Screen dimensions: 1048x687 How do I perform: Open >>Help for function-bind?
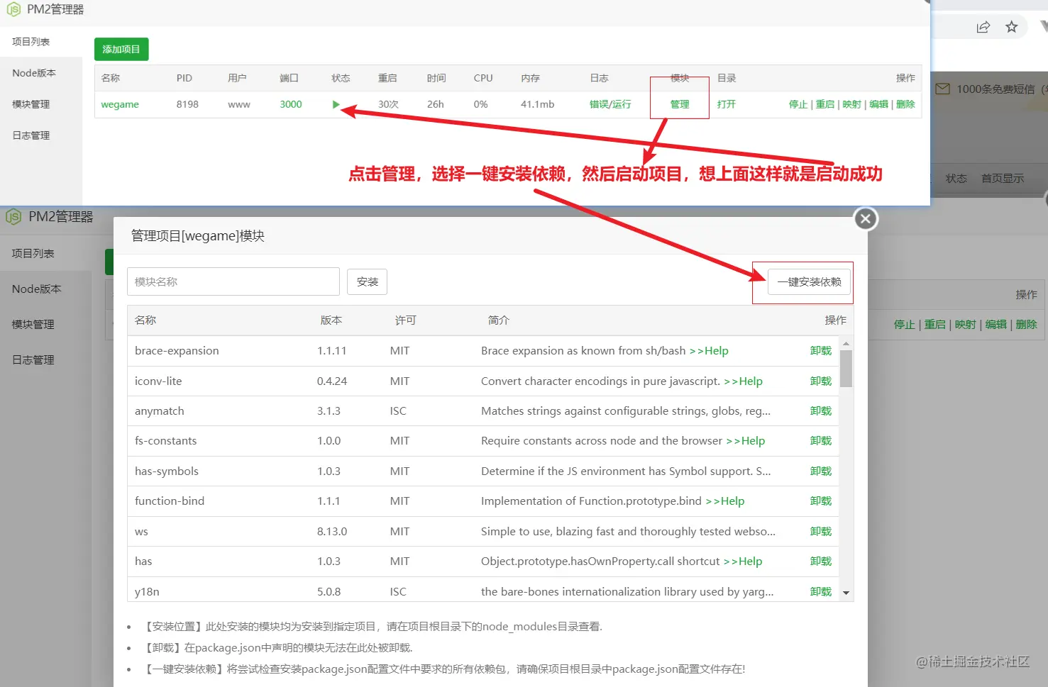(725, 501)
